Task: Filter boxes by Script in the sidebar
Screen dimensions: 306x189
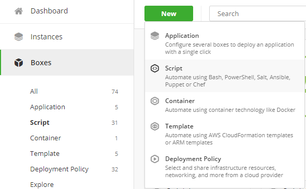Action: point(40,123)
